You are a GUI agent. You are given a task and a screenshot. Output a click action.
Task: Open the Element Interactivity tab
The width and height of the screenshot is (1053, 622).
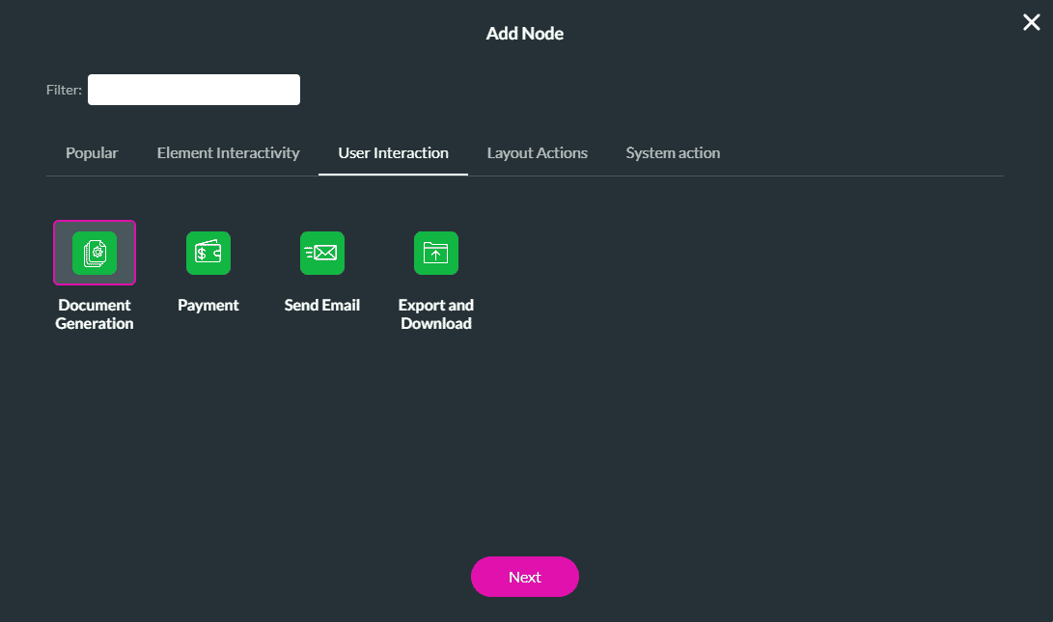coord(228,152)
